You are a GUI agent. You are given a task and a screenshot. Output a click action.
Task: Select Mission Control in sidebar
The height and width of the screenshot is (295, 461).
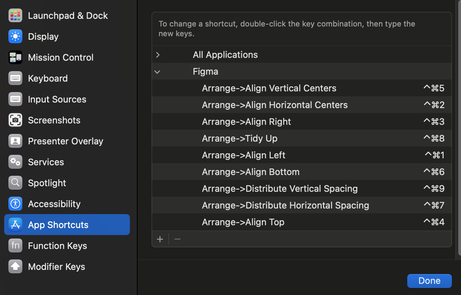(67, 58)
